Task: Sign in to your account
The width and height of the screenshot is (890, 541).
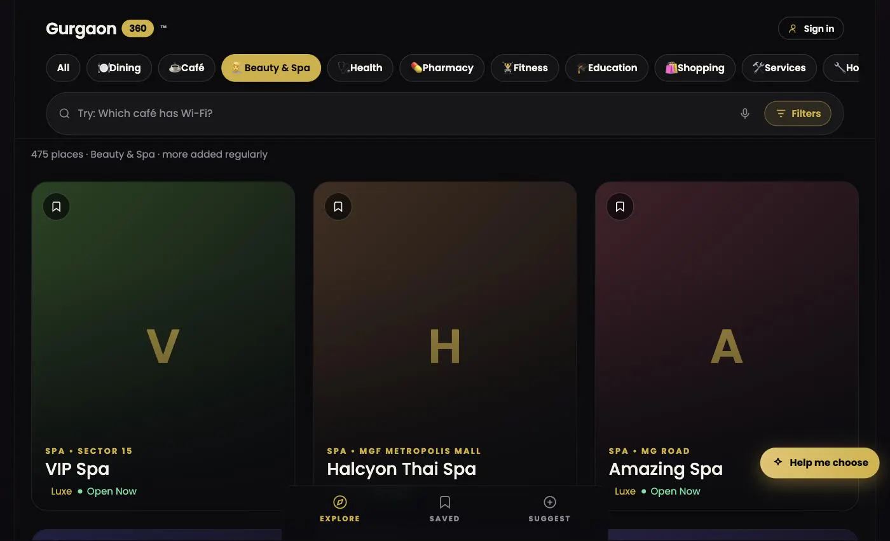Action: point(811,29)
